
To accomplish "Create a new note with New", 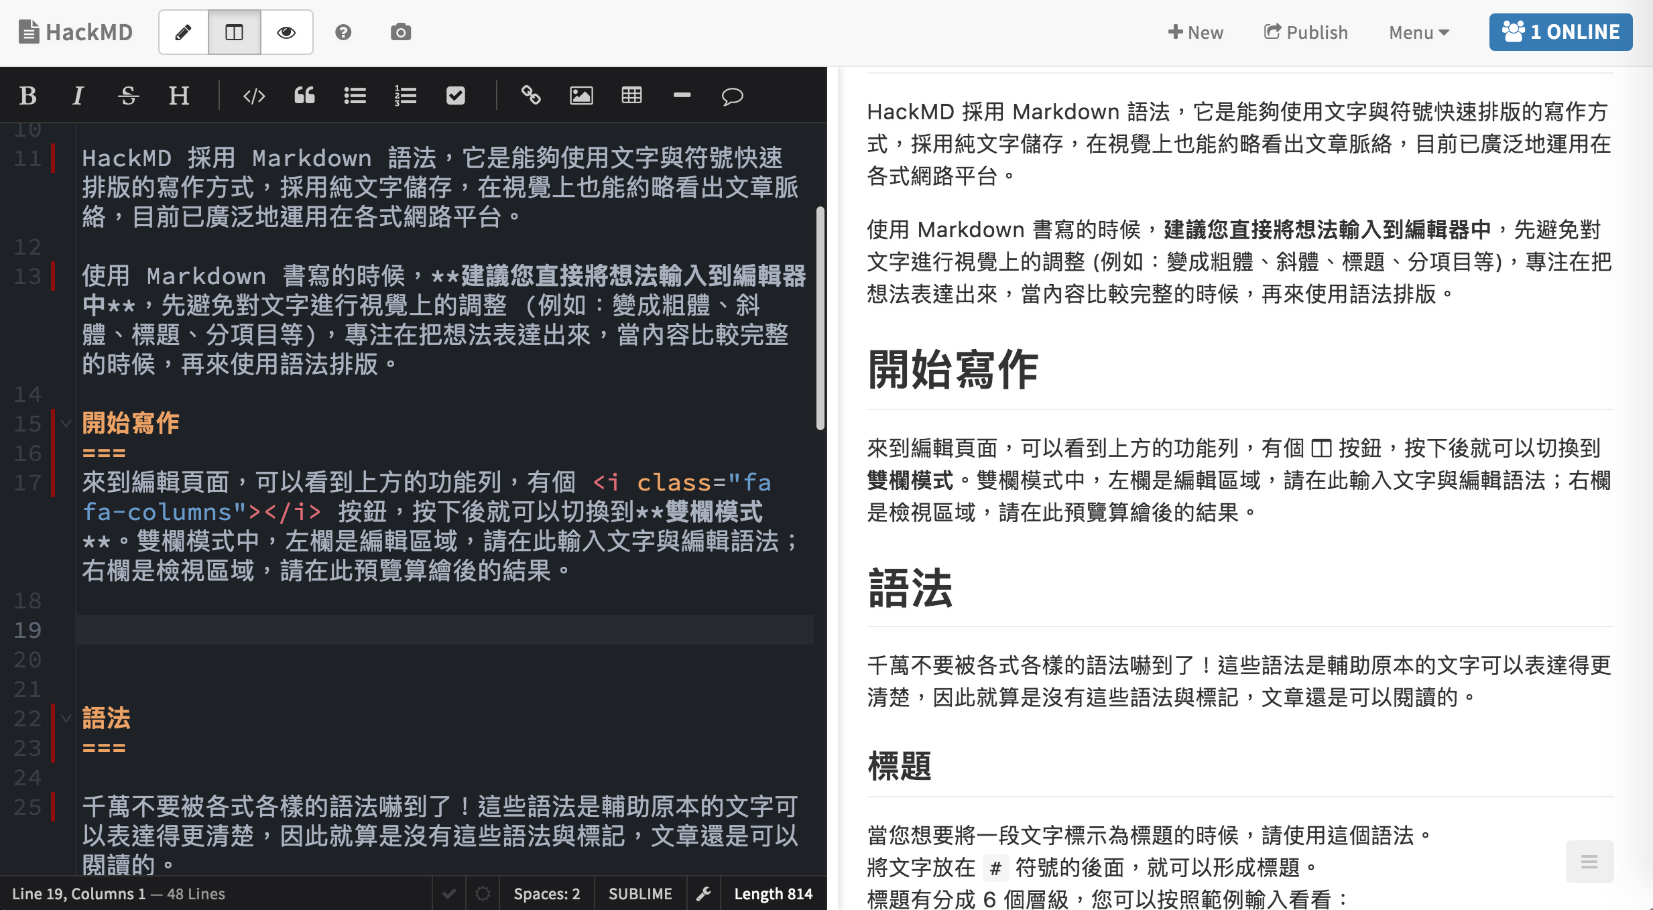I will [1196, 32].
